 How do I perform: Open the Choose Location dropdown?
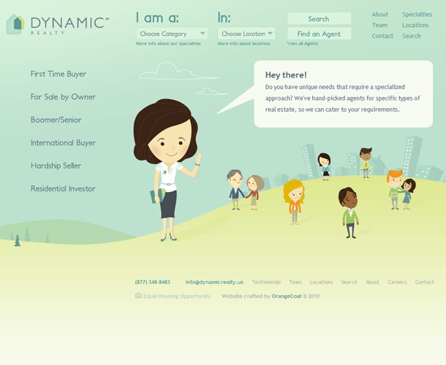[x=246, y=34]
